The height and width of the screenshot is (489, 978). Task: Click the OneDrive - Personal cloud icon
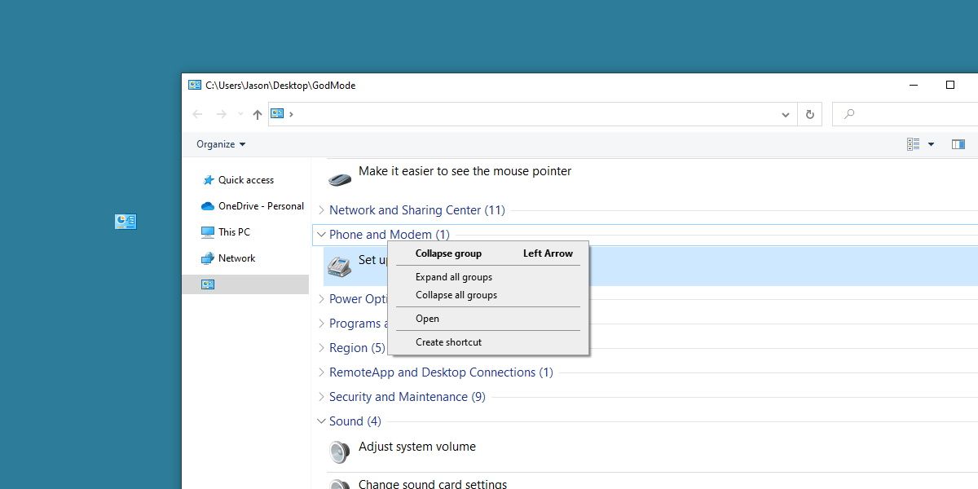207,205
